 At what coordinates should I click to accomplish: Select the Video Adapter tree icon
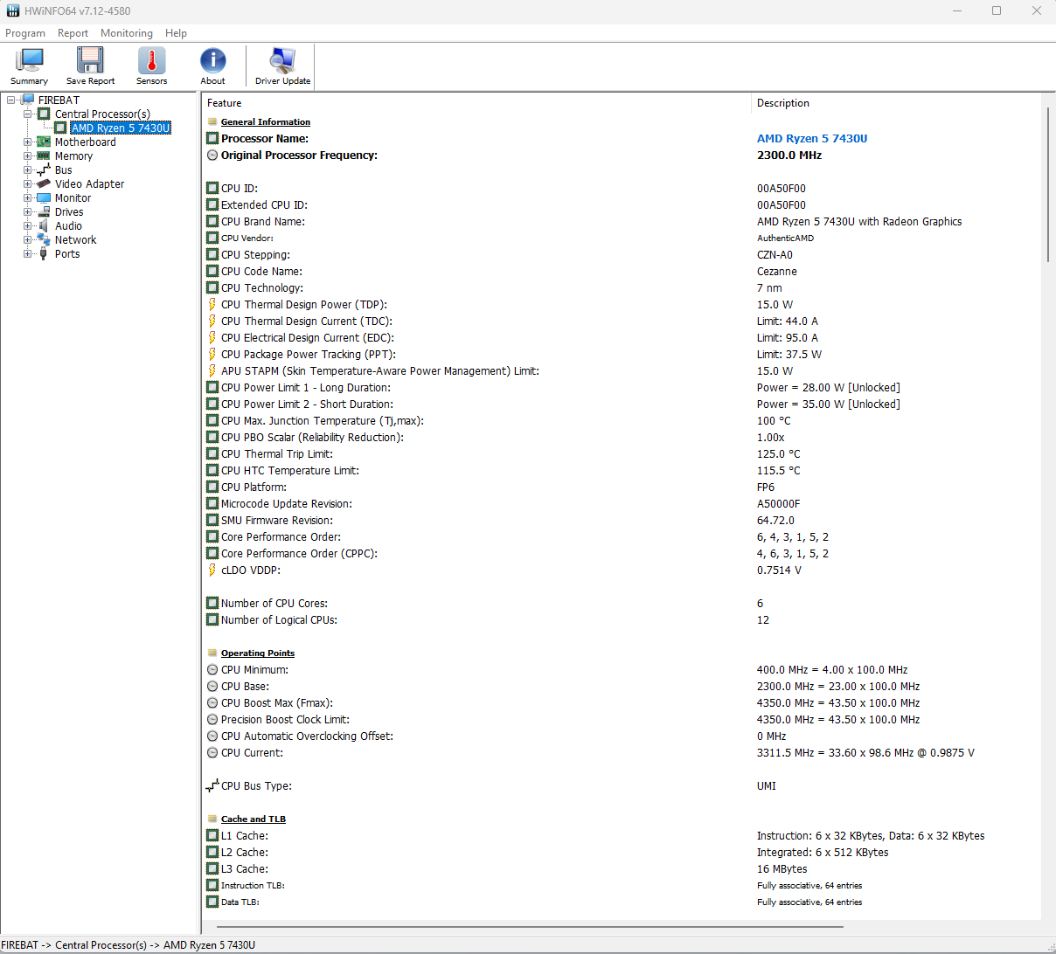[x=44, y=184]
